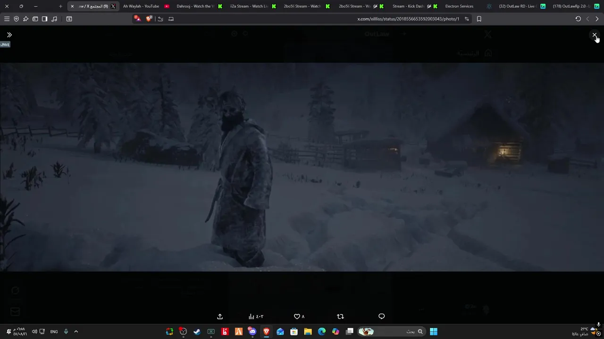
Task: Reply using the speech bubble icon
Action: coord(382,316)
